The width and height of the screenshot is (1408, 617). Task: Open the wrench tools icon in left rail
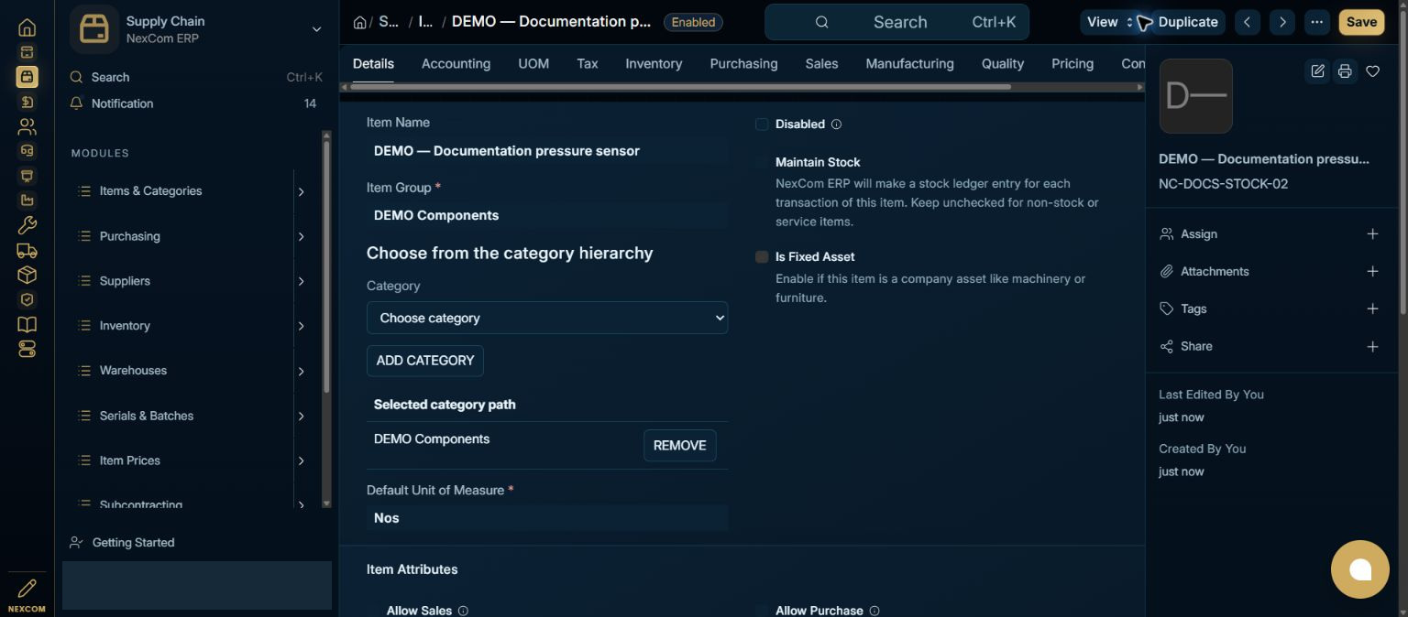pyautogui.click(x=27, y=225)
